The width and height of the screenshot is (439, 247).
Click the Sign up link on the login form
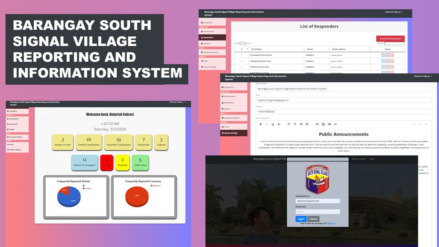coord(331,223)
